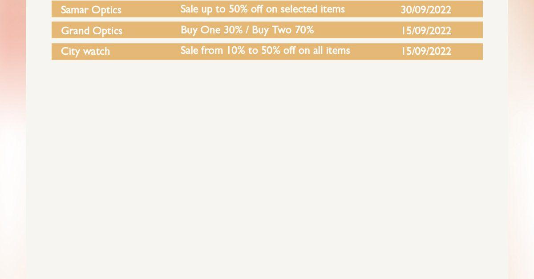
Task: Click the word 'Grand' in Grand Optics
Action: click(75, 31)
